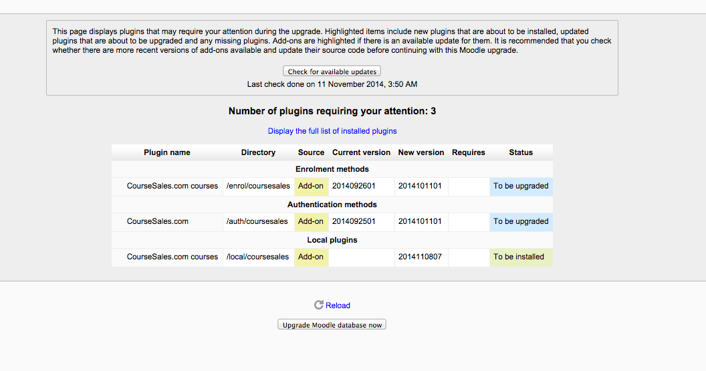
Task: Click current version 2014092501 cell
Action: pyautogui.click(x=356, y=221)
